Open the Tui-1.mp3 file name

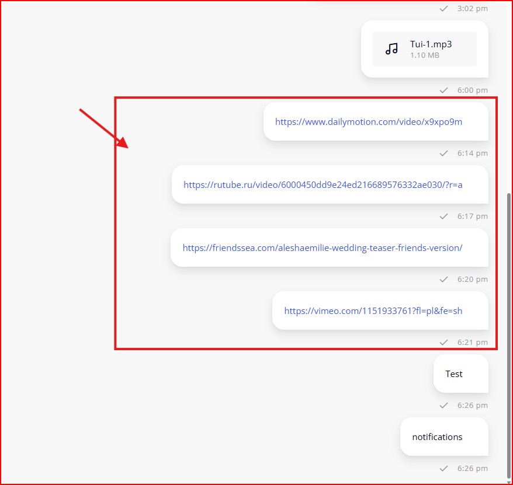[x=431, y=44]
